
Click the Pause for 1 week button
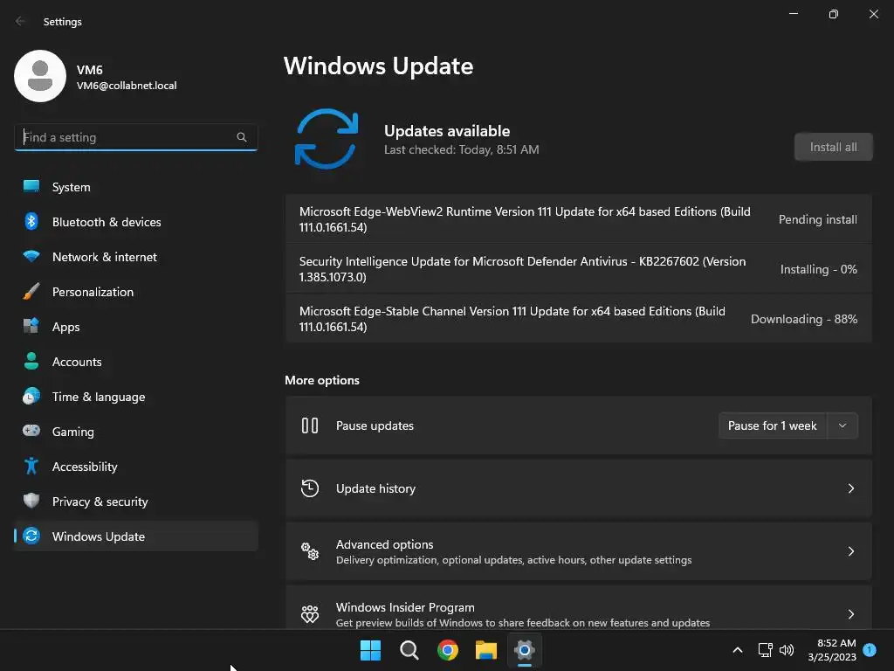[x=773, y=425]
